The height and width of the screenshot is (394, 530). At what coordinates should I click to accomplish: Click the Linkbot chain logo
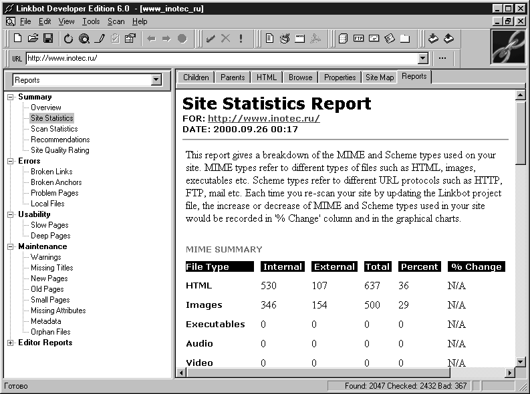(509, 47)
